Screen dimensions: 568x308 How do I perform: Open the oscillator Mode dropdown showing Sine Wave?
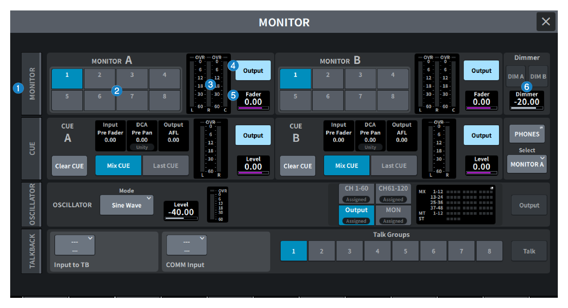click(x=126, y=205)
